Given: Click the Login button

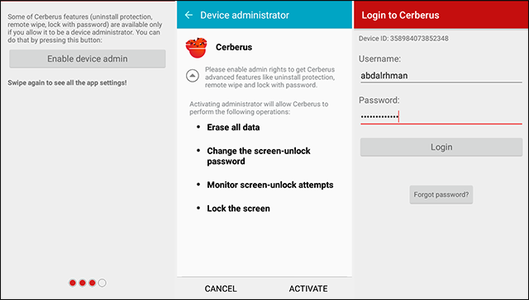Looking at the screenshot, I should [441, 147].
